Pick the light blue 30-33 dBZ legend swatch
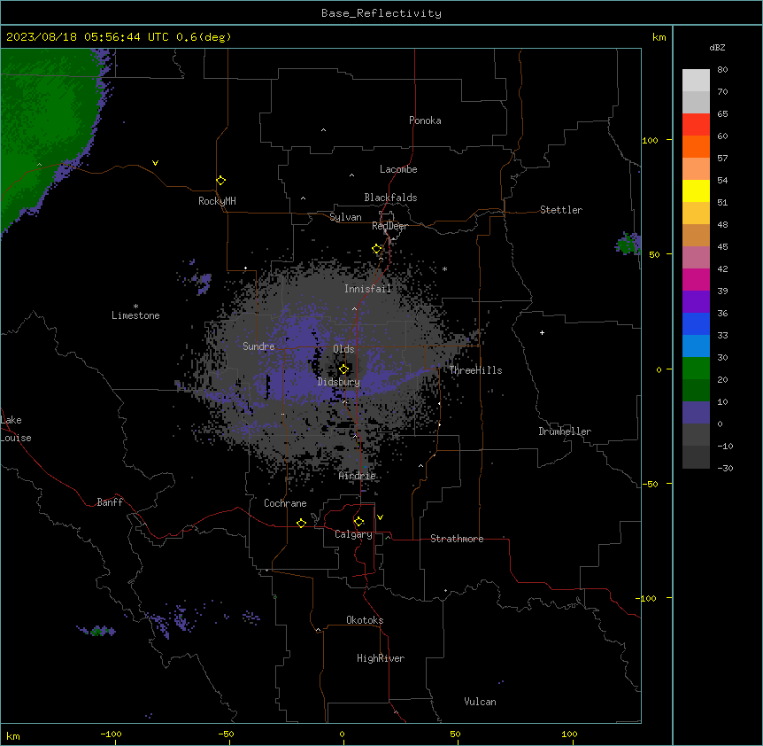This screenshot has width=763, height=746. [x=696, y=346]
